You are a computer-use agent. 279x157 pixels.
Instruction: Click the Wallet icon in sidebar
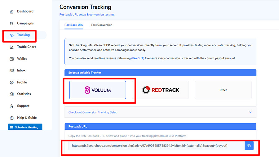pyautogui.click(x=12, y=59)
